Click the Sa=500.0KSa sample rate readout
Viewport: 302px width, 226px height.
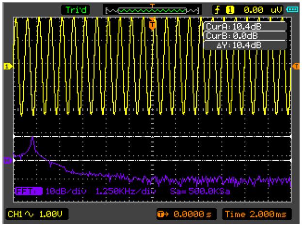click(200, 191)
